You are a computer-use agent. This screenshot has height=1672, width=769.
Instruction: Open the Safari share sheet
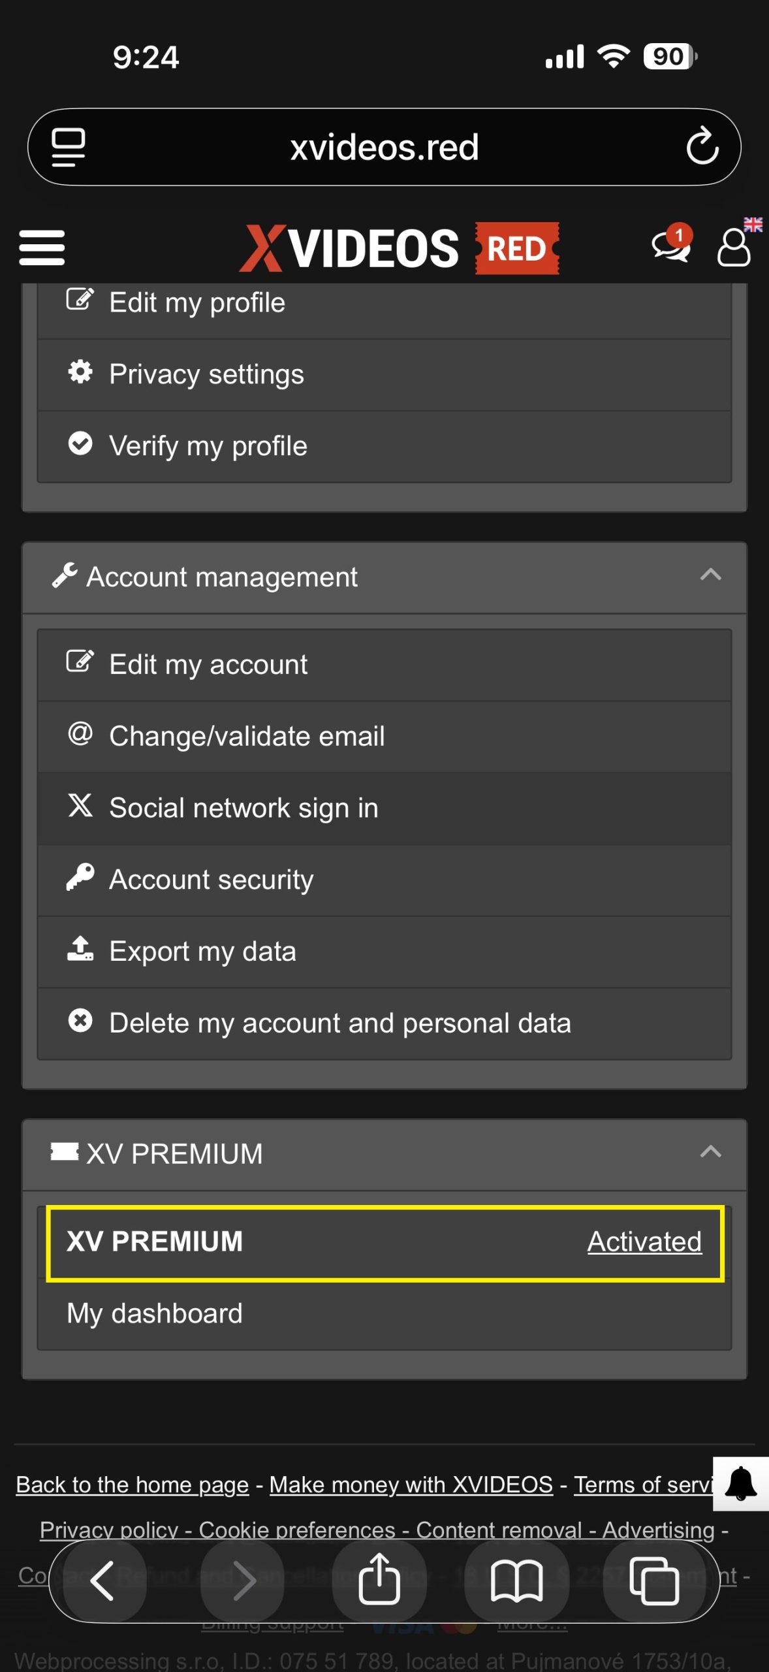[x=379, y=1580]
